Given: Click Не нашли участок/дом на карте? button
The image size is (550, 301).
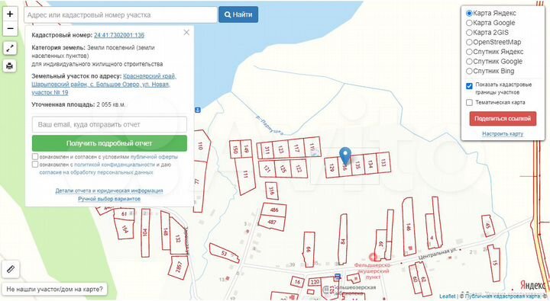Looking at the screenshot, I should 55,289.
